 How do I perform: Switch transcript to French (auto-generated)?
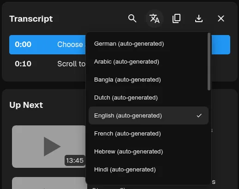pyautogui.click(x=149, y=134)
